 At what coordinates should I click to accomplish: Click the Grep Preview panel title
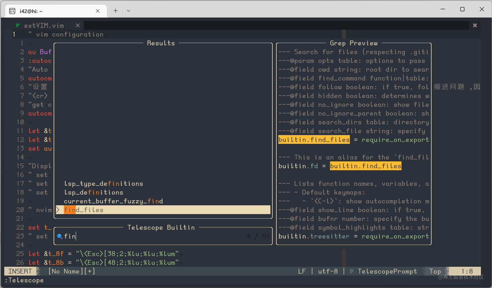point(354,43)
